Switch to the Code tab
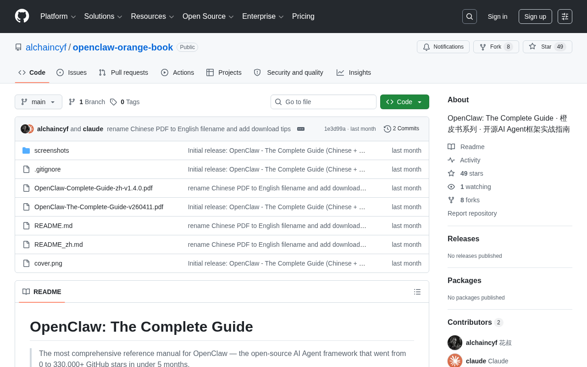This screenshot has height=367, width=587. click(32, 72)
